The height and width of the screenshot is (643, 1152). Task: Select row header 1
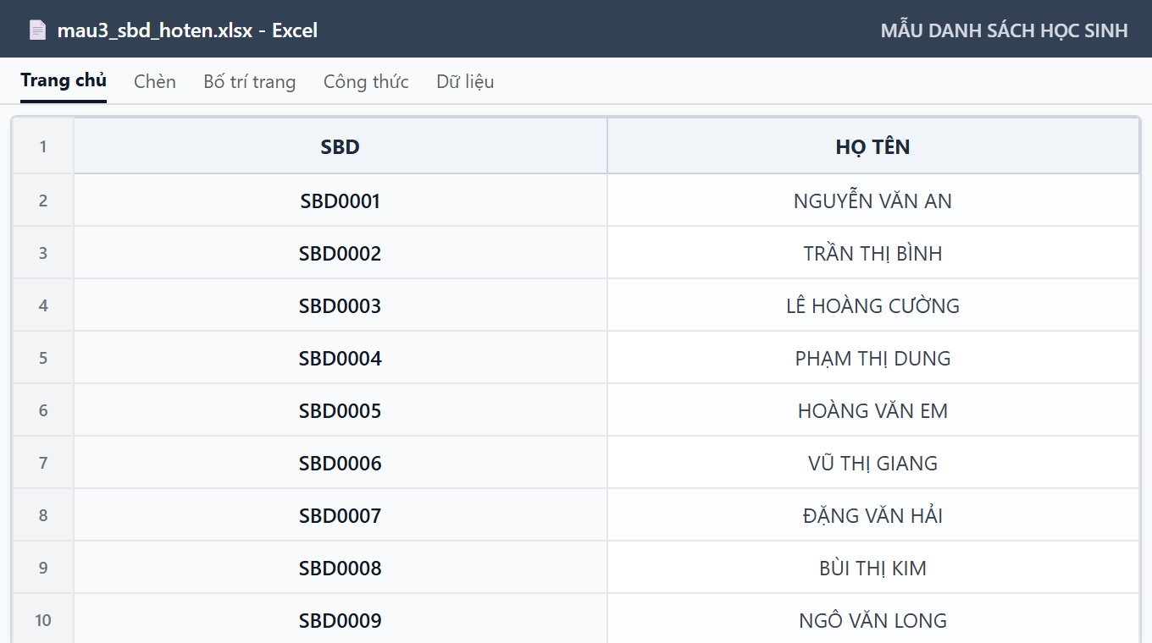click(43, 146)
